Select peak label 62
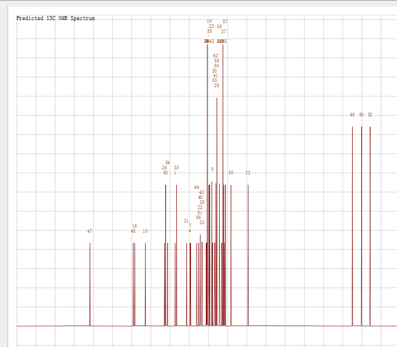397x347 pixels. click(x=216, y=56)
